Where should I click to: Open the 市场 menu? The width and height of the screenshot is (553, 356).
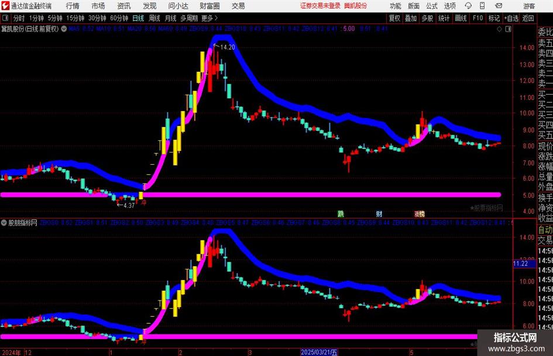(x=98, y=6)
